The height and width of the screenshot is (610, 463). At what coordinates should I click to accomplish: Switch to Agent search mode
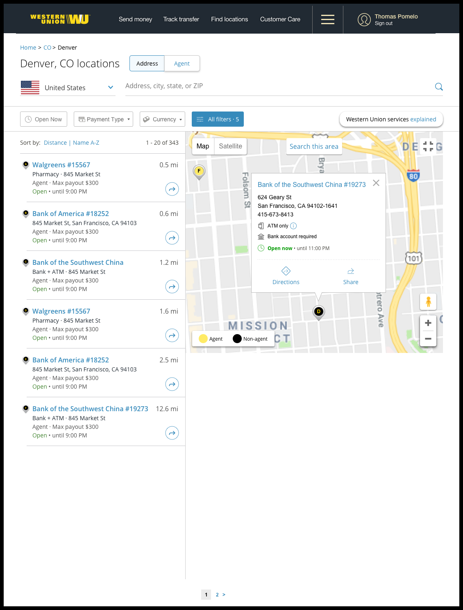(182, 64)
